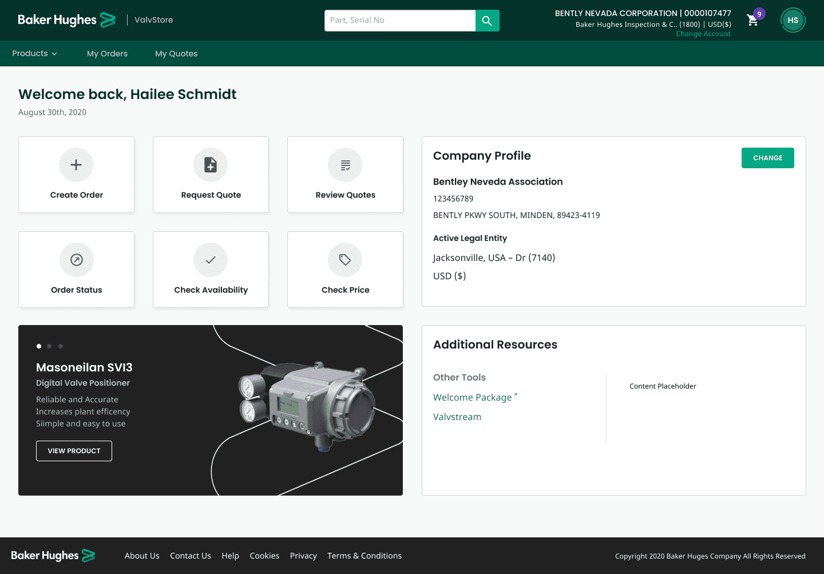Click the CHANGE button in Company Profile
Viewport: 824px width, 574px height.
(x=768, y=158)
